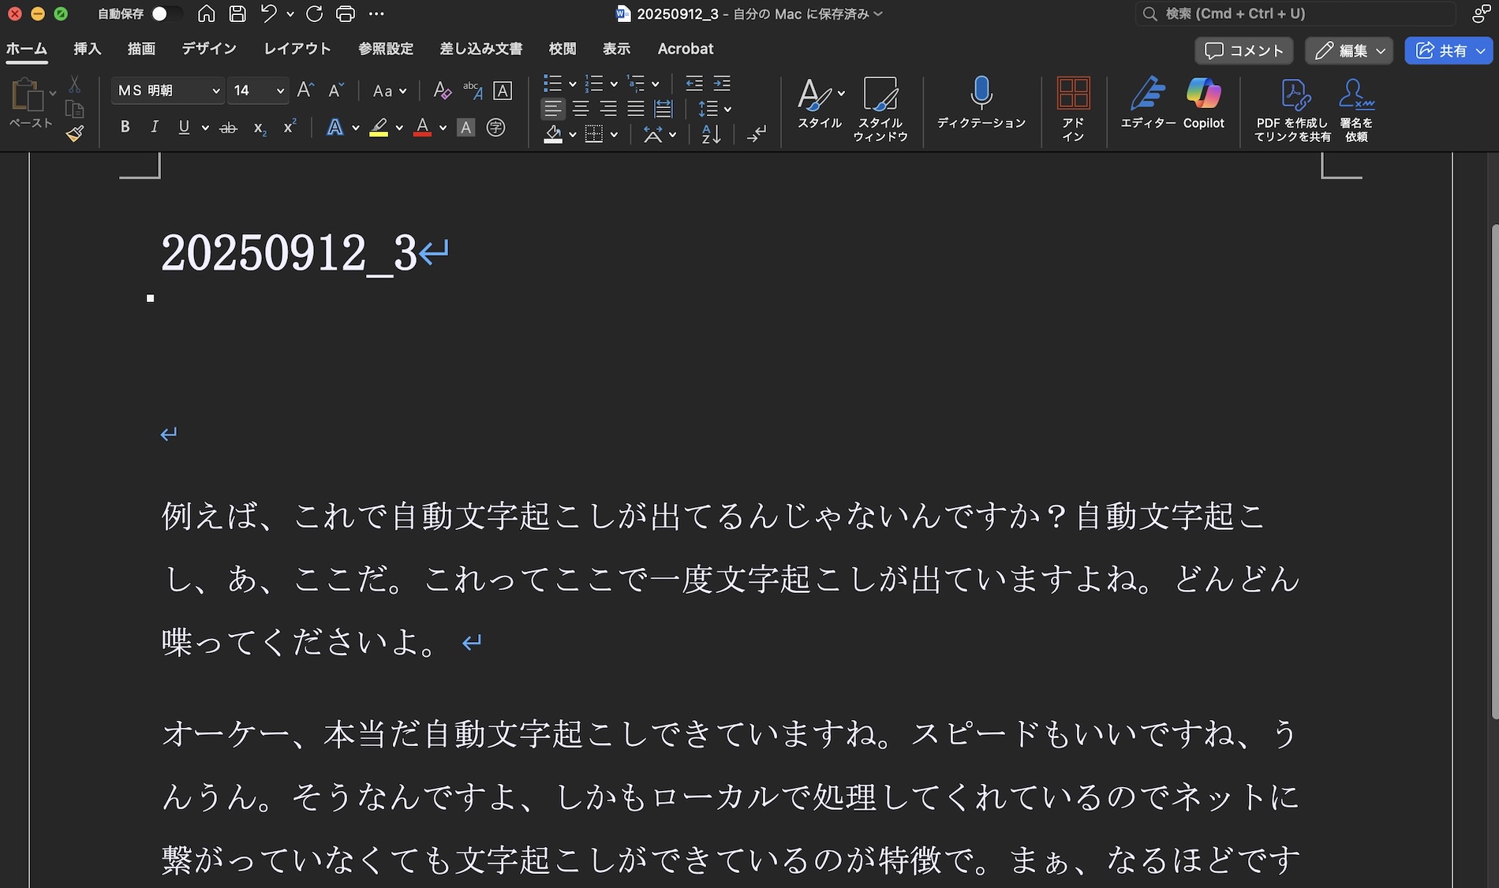Click the Add-ins icon
Viewport: 1499px width, 888px height.
click(x=1073, y=108)
